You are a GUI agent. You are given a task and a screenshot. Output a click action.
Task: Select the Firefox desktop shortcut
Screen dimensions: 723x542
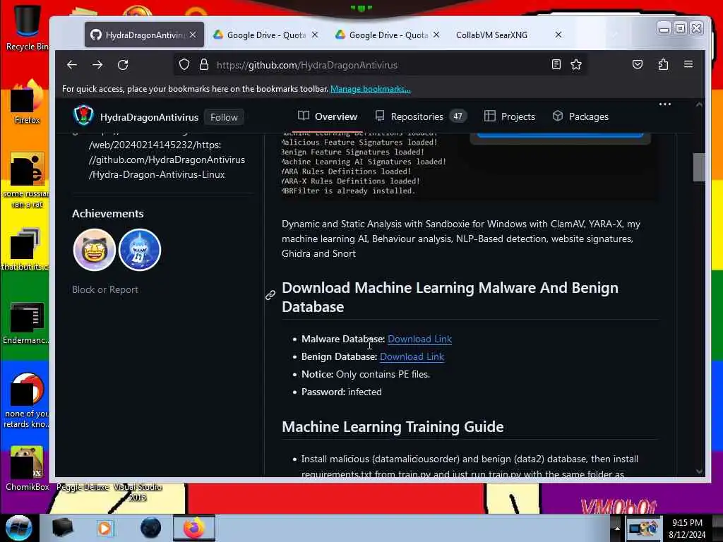click(27, 102)
